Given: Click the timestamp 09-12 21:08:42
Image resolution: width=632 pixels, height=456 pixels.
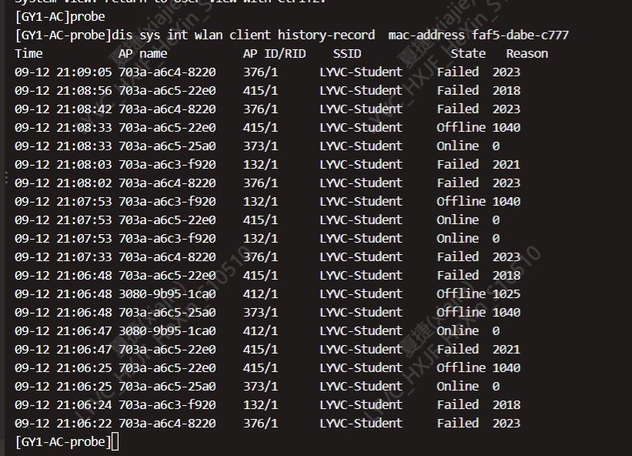Looking at the screenshot, I should click(63, 109).
